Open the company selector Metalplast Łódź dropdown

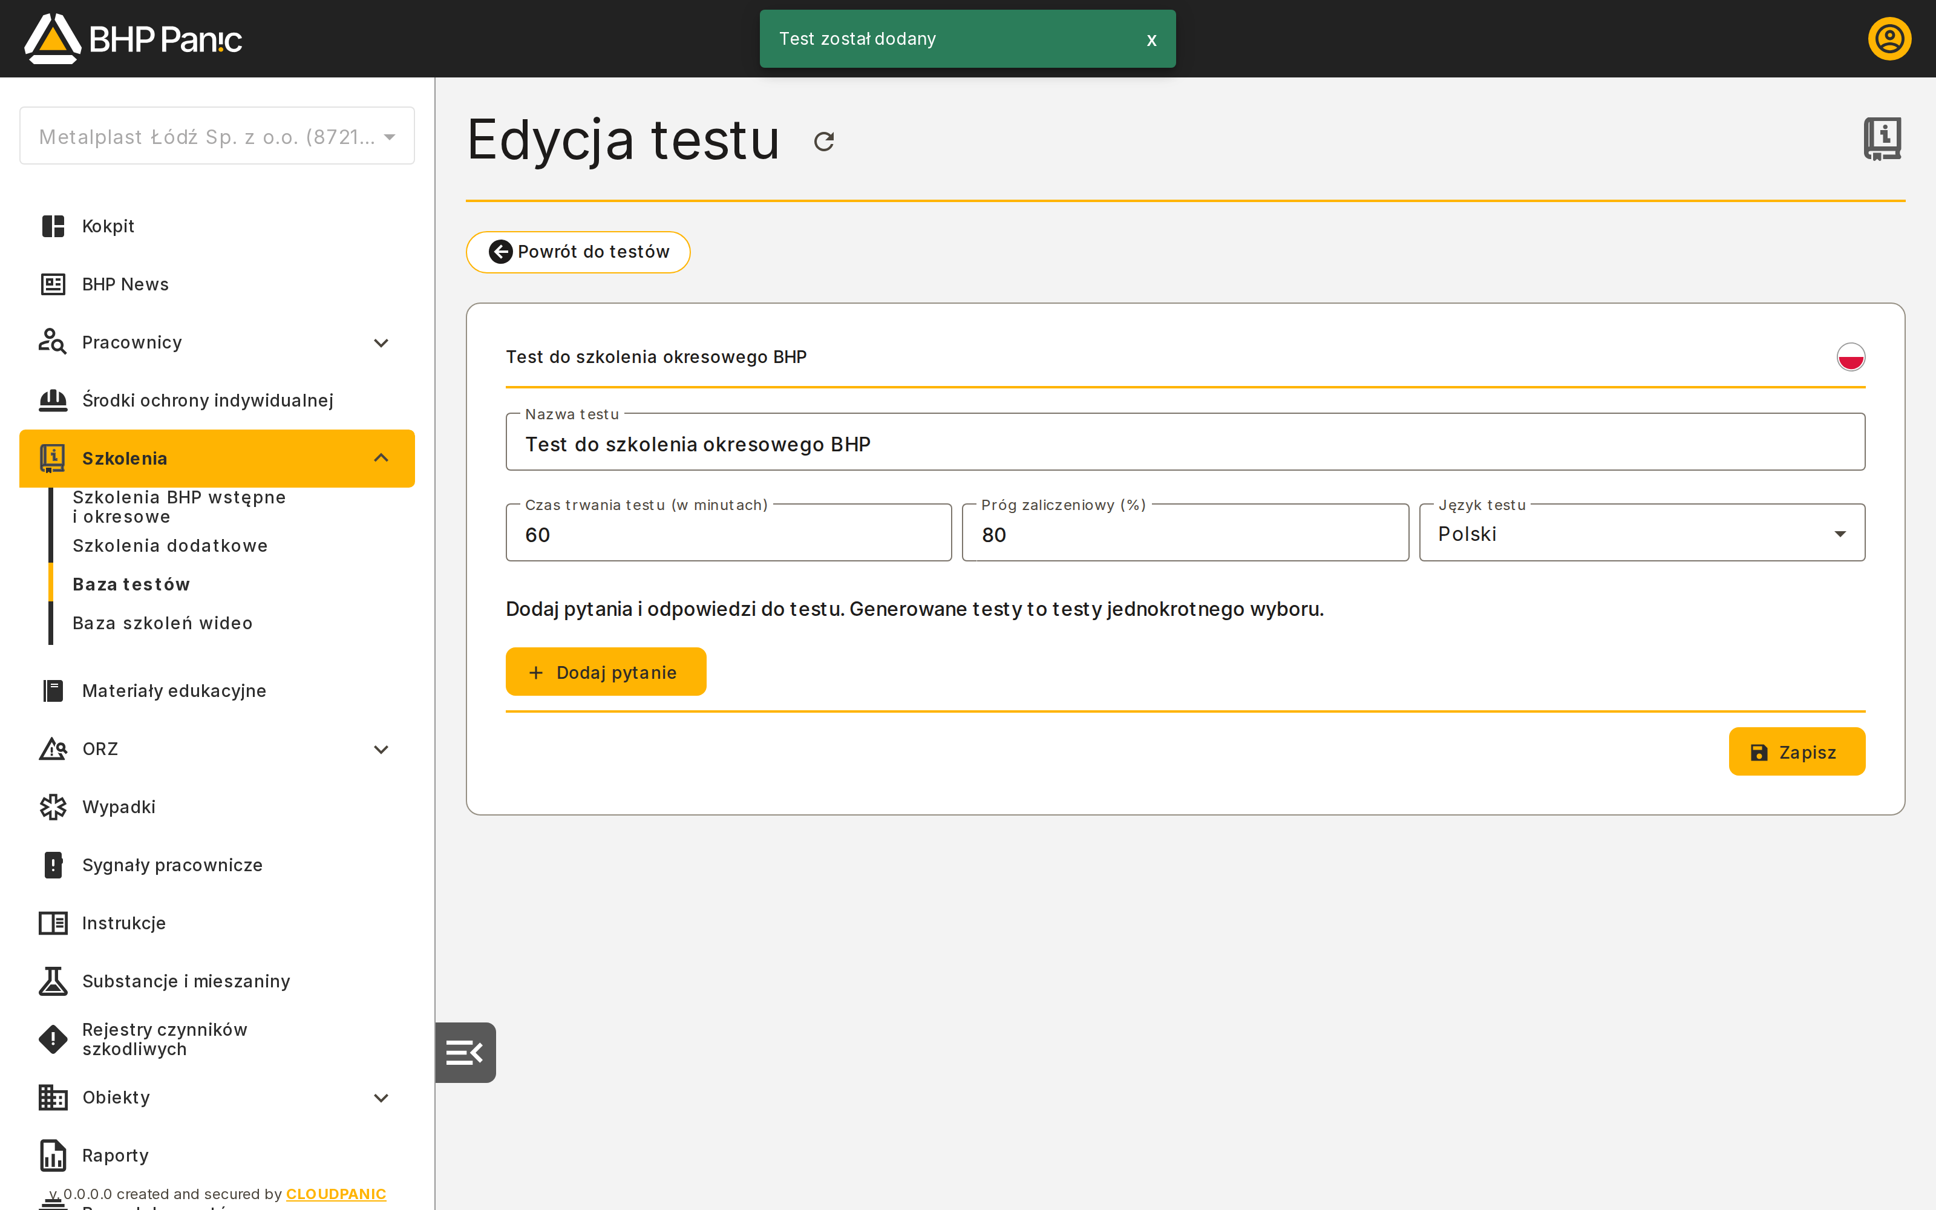[x=217, y=136]
